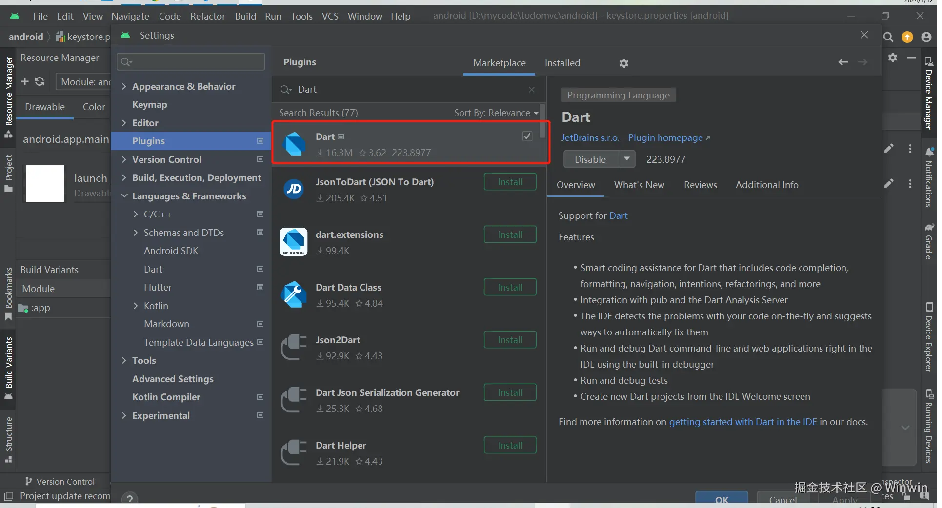
Task: Click the Dart Helper plugin icon
Action: [x=294, y=452]
